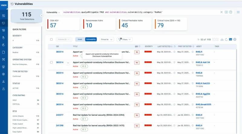Download the vulnerability list
Viewport: 242px width, 134px height.
pyautogui.click(x=222, y=39)
